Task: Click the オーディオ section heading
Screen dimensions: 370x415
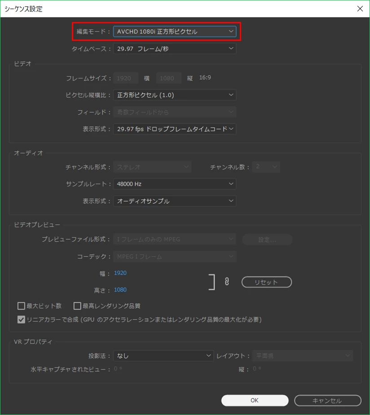Action: tap(28, 153)
